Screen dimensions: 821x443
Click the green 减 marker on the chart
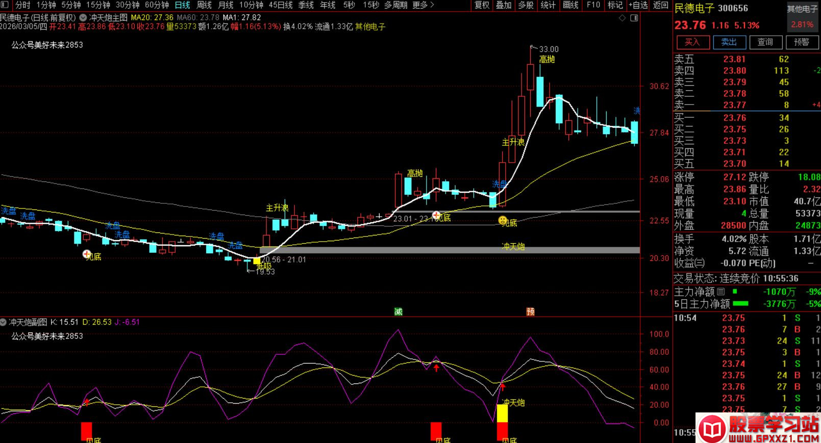point(398,311)
